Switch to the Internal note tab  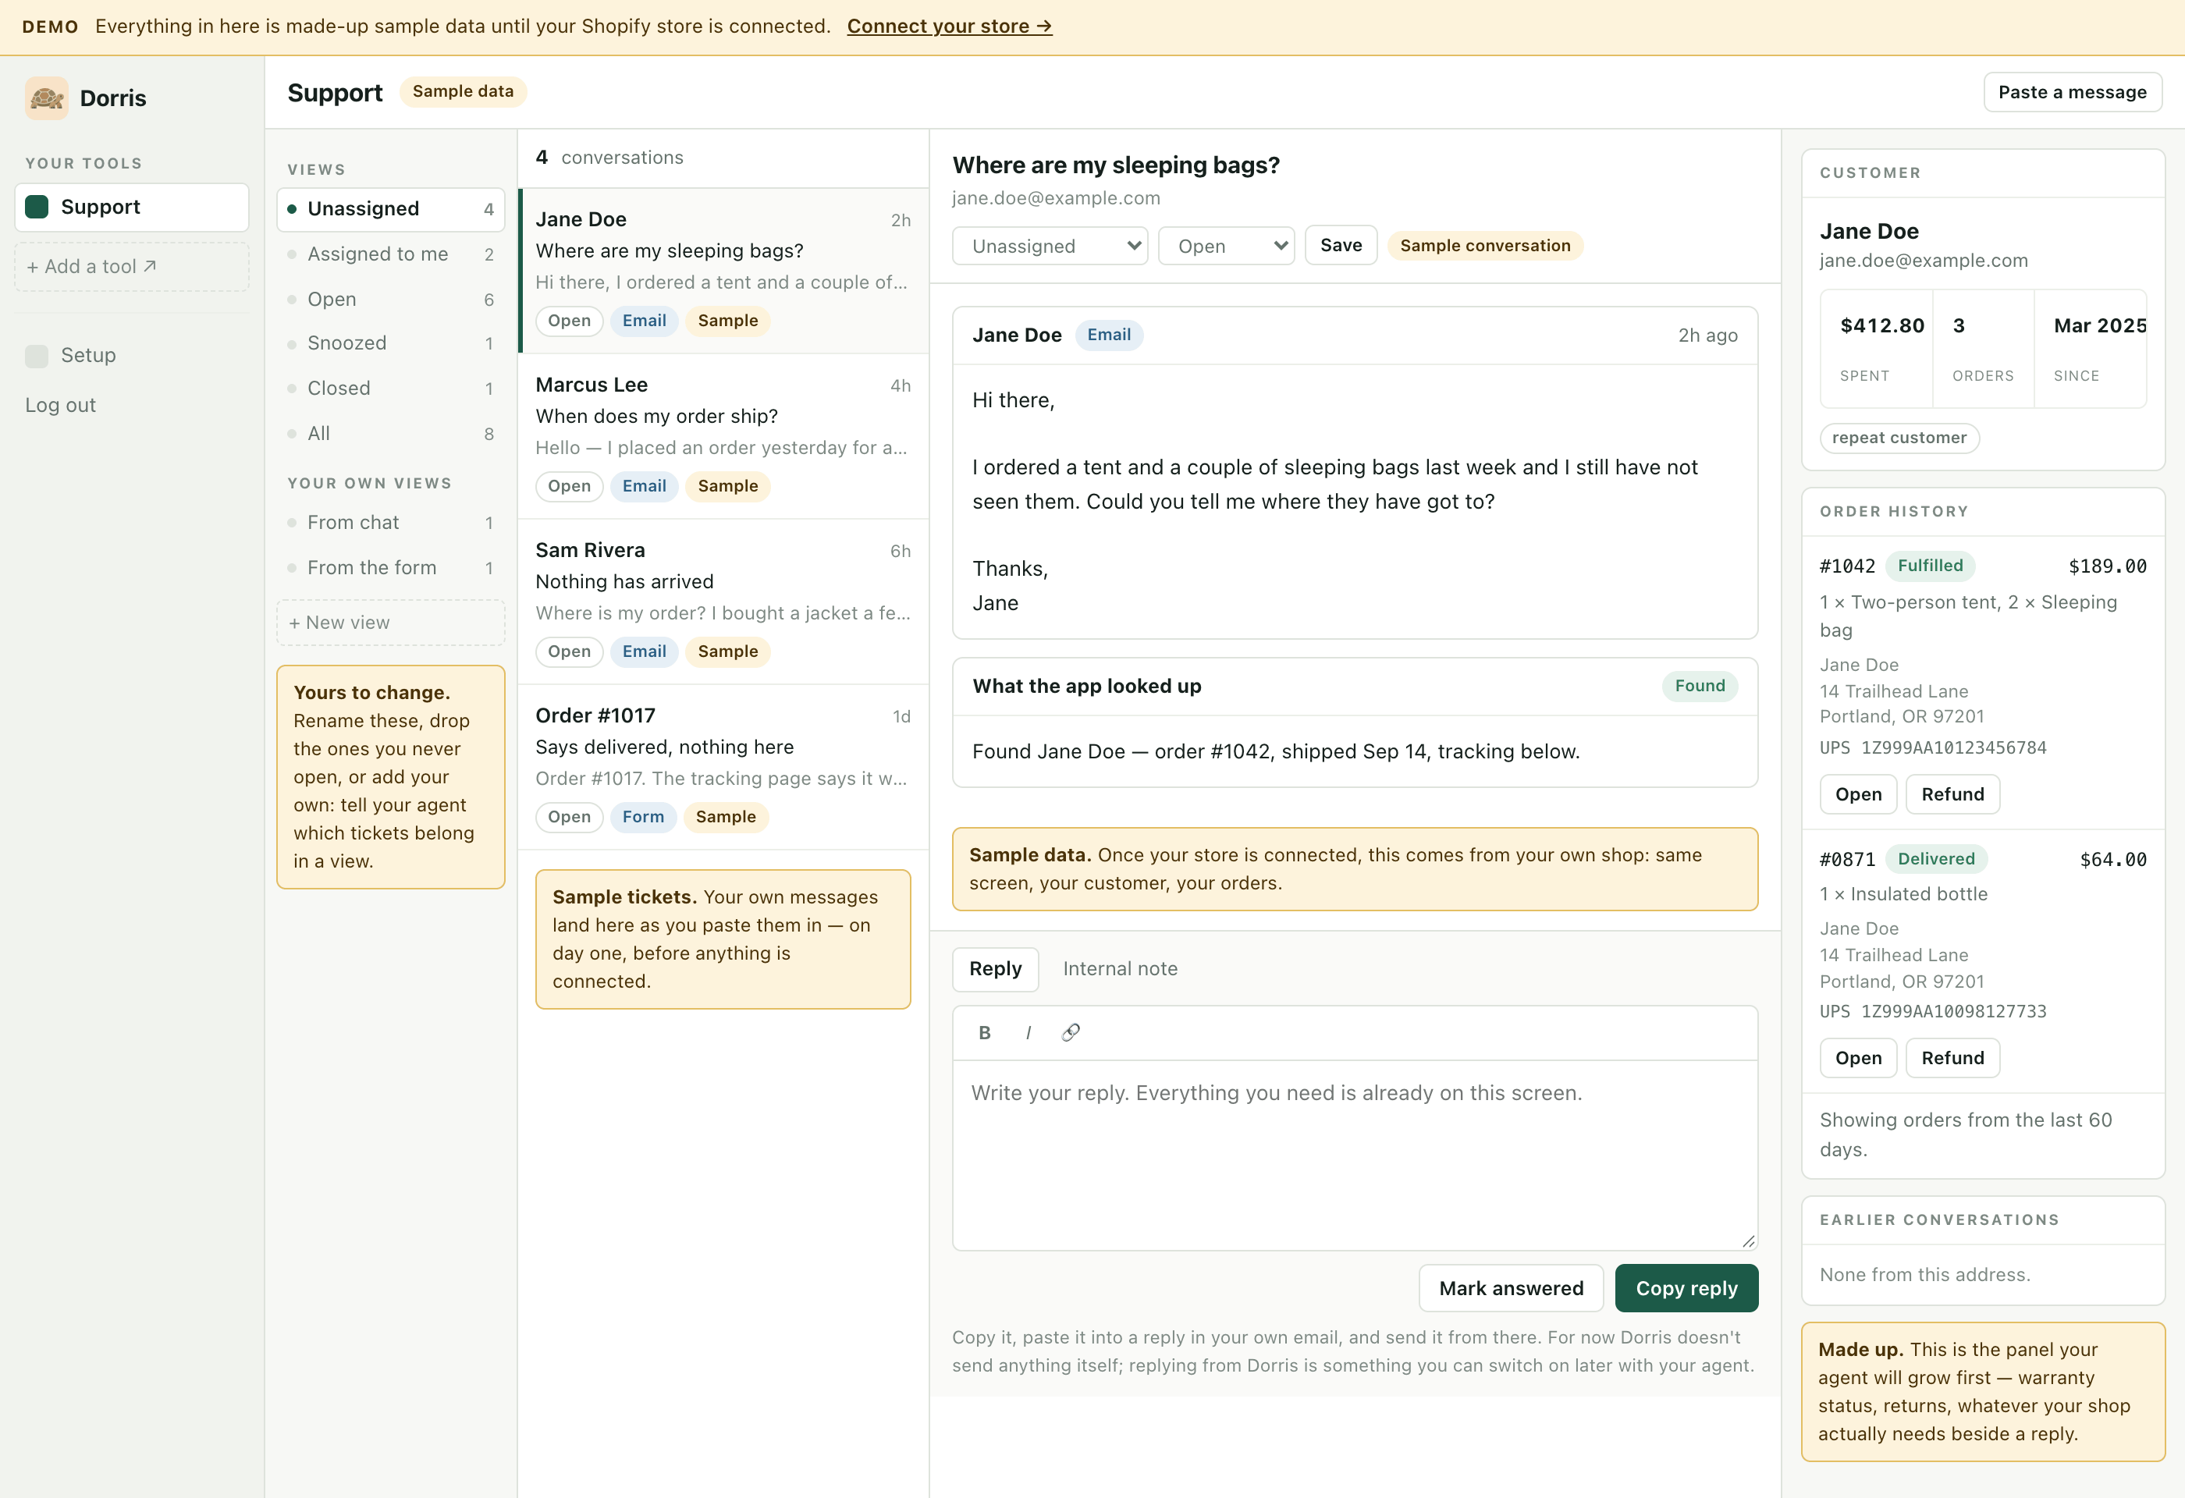tap(1120, 969)
